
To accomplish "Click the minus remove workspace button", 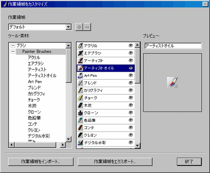I will pyautogui.click(x=87, y=27).
